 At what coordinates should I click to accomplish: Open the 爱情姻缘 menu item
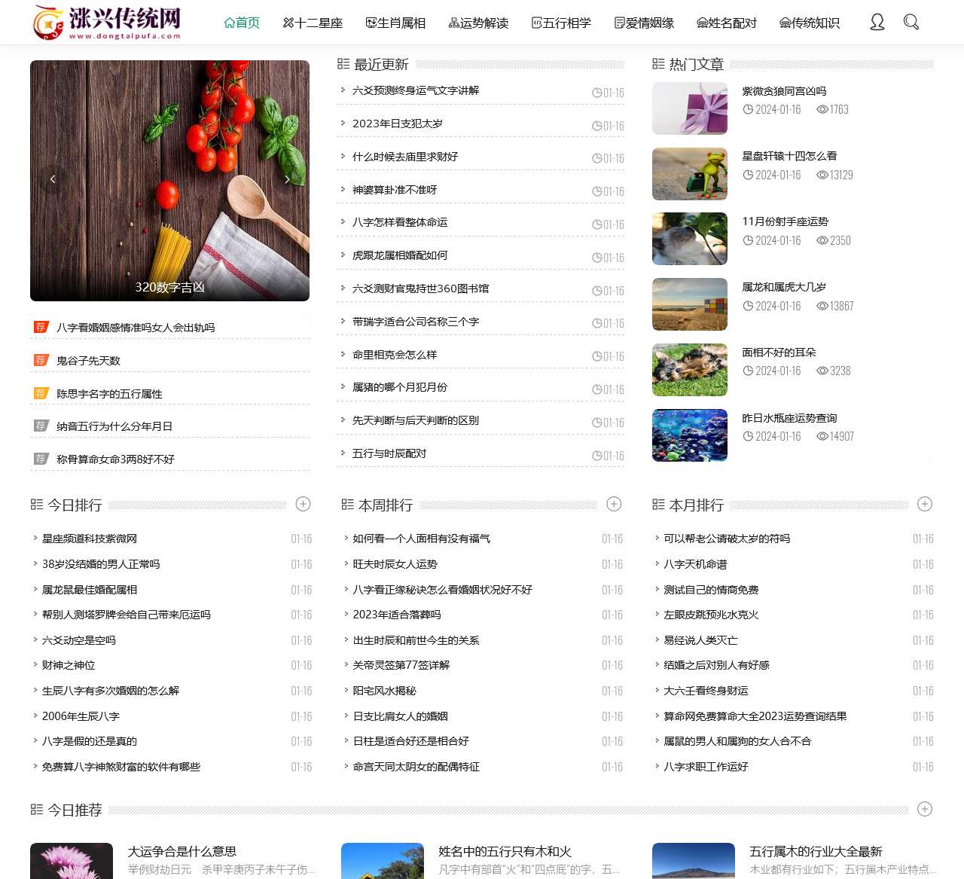pyautogui.click(x=645, y=23)
